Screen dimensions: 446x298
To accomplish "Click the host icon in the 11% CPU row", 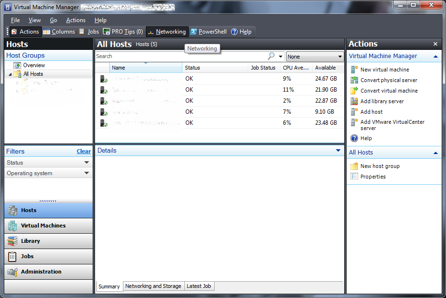I will (x=104, y=90).
